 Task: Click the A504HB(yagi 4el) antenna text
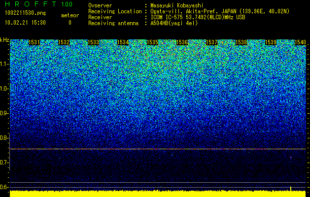[174, 23]
